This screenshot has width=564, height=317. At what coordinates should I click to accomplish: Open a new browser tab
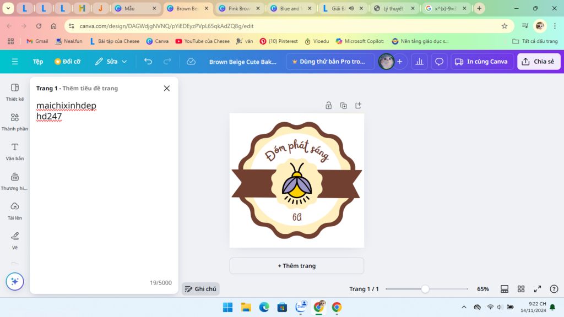tap(479, 8)
